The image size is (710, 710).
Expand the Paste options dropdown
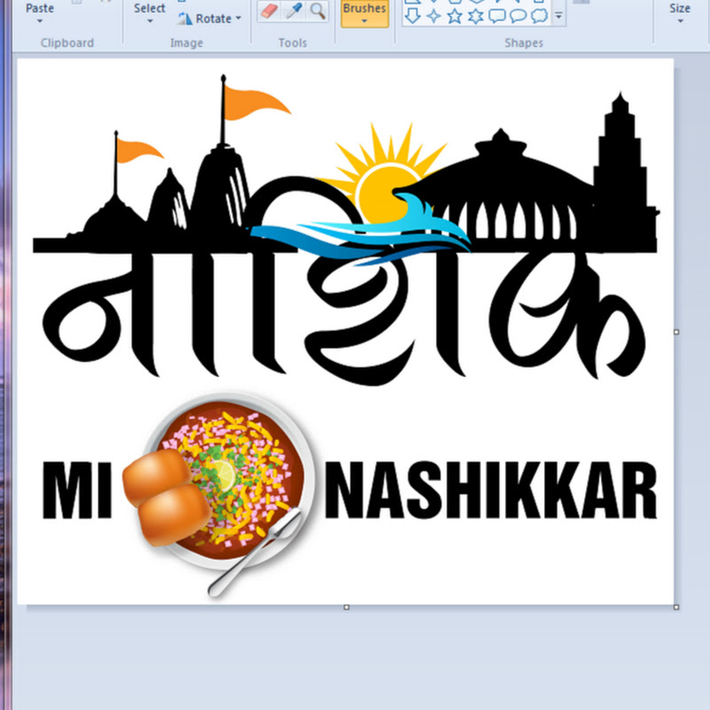pyautogui.click(x=40, y=20)
